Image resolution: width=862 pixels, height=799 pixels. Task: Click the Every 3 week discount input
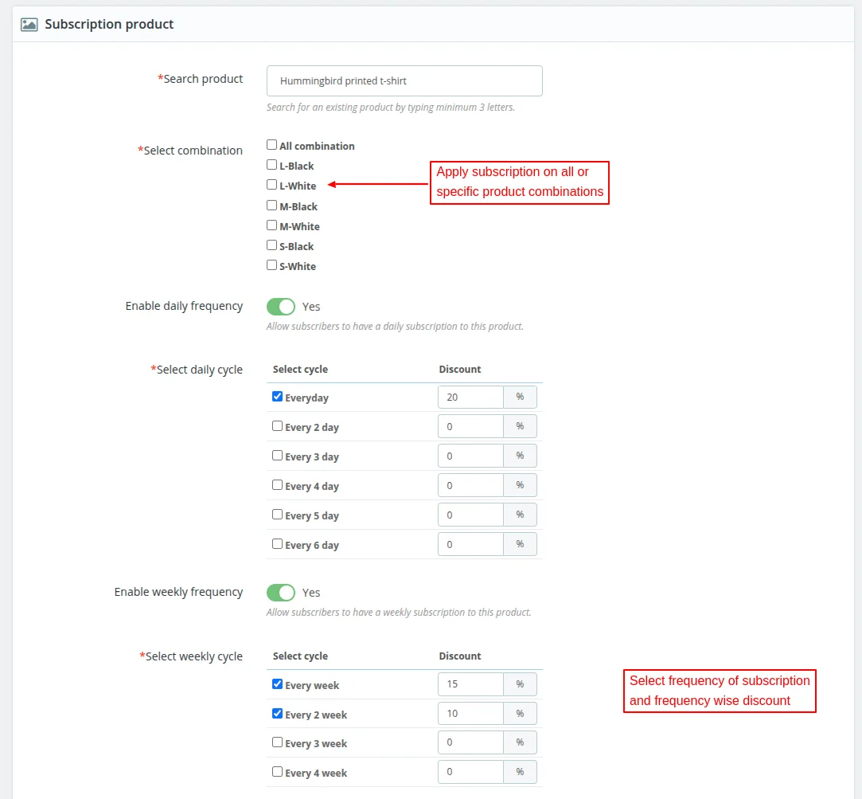pyautogui.click(x=470, y=742)
